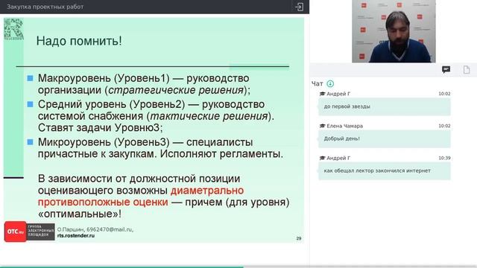Click the 10:39 message timestamp
This screenshot has height=268, width=477.
click(444, 158)
